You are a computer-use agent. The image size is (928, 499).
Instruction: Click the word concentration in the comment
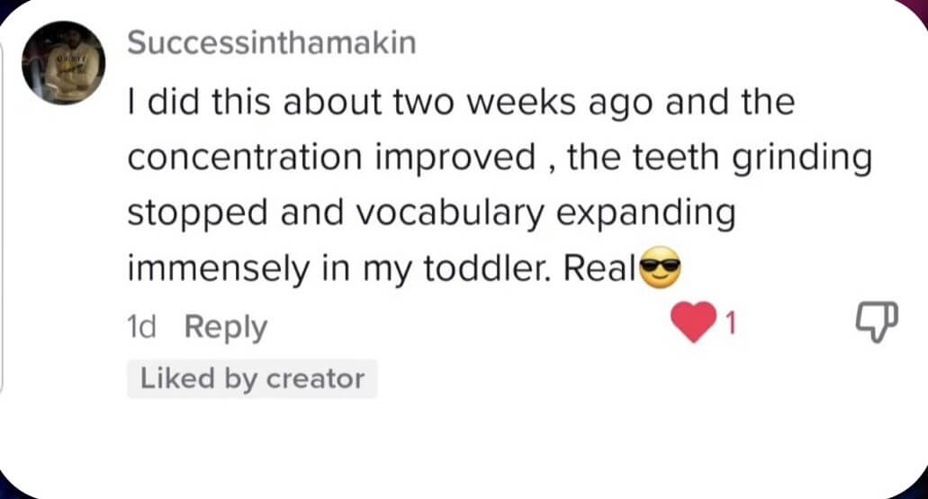point(245,158)
